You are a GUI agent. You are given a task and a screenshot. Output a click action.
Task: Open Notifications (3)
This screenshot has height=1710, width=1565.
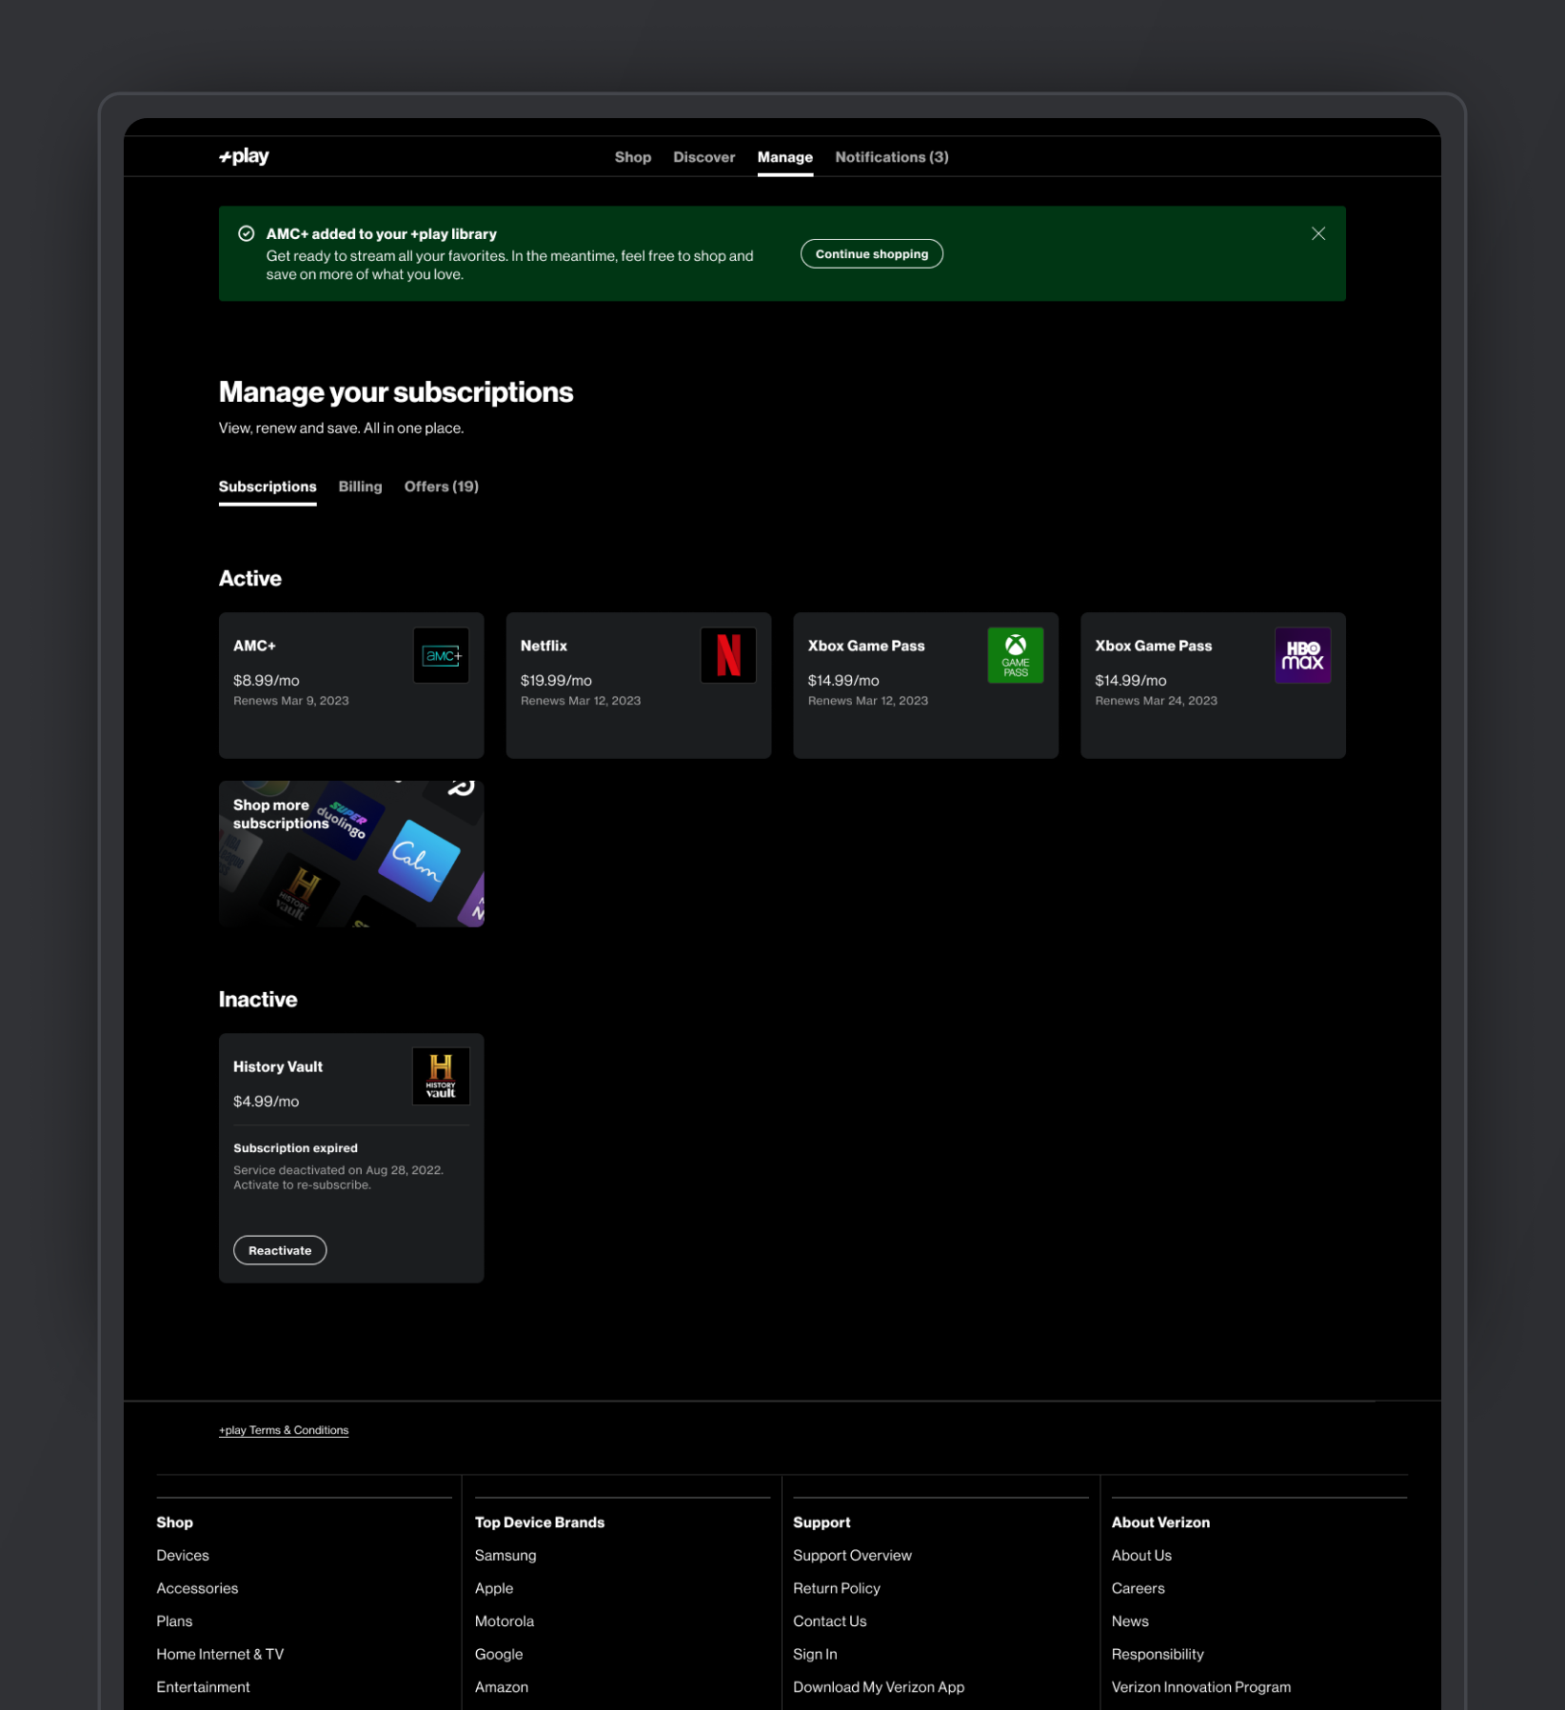pyautogui.click(x=892, y=157)
